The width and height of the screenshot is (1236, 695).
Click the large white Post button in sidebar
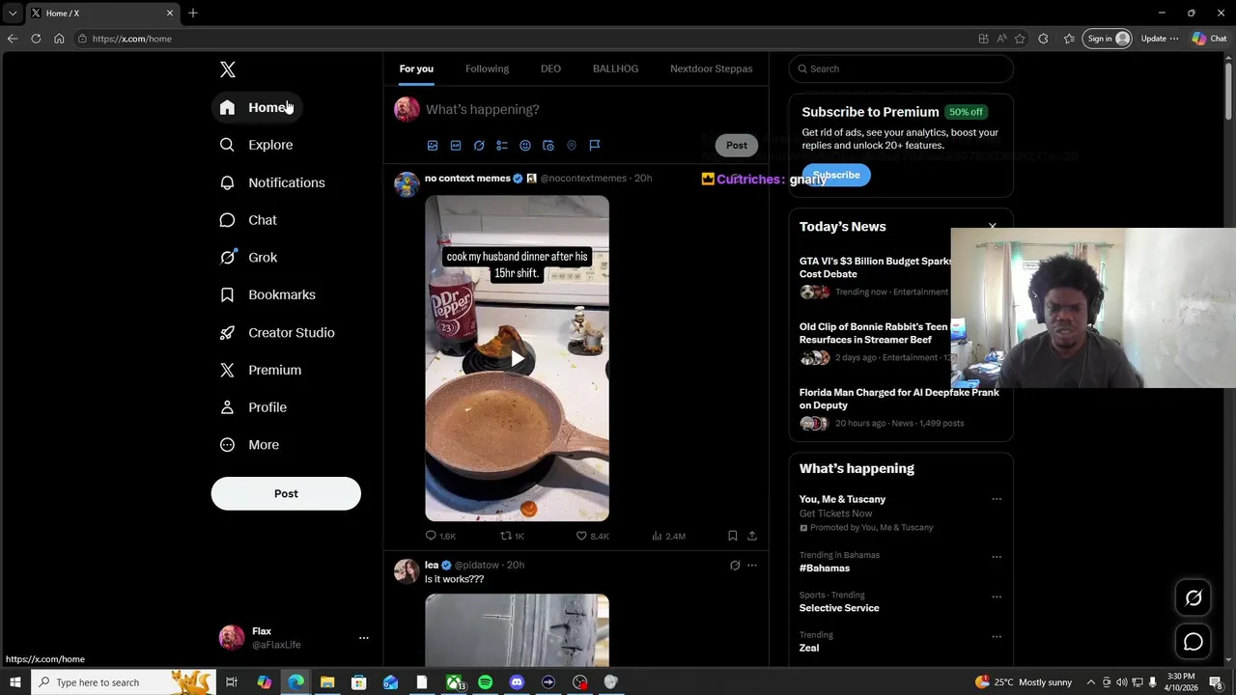point(286,493)
